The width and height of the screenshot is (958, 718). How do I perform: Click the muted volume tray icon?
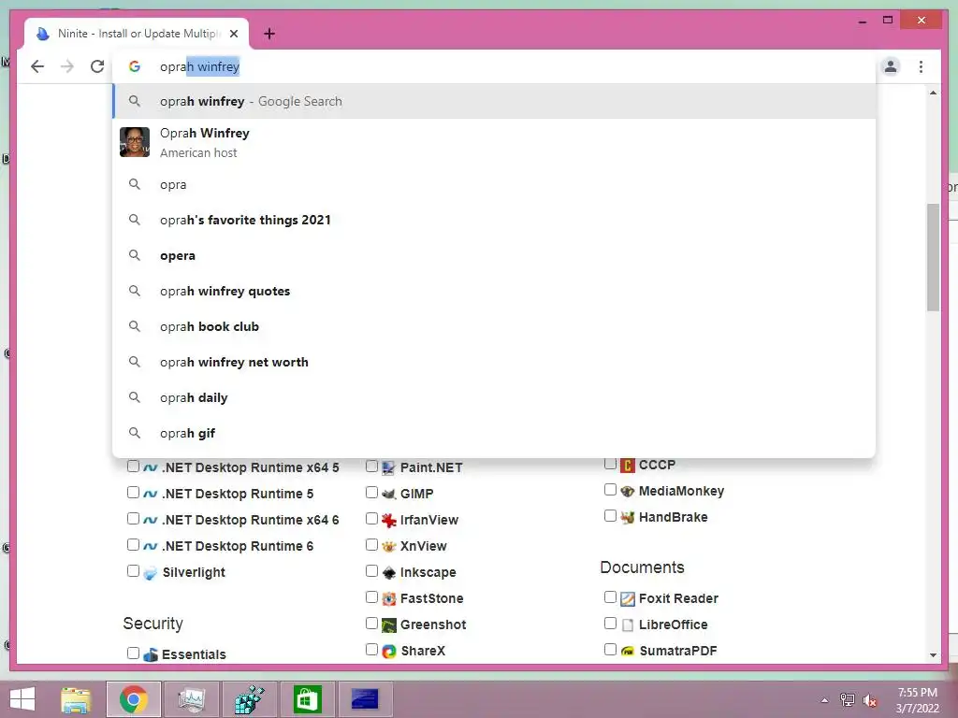(x=870, y=700)
